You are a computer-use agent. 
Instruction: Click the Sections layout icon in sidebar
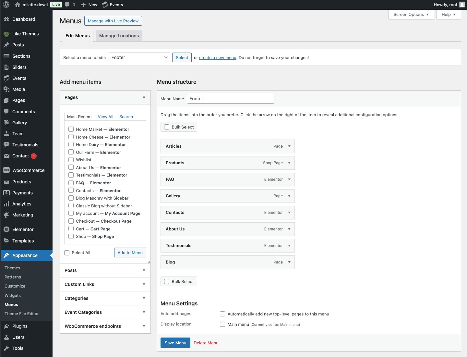(x=6, y=56)
